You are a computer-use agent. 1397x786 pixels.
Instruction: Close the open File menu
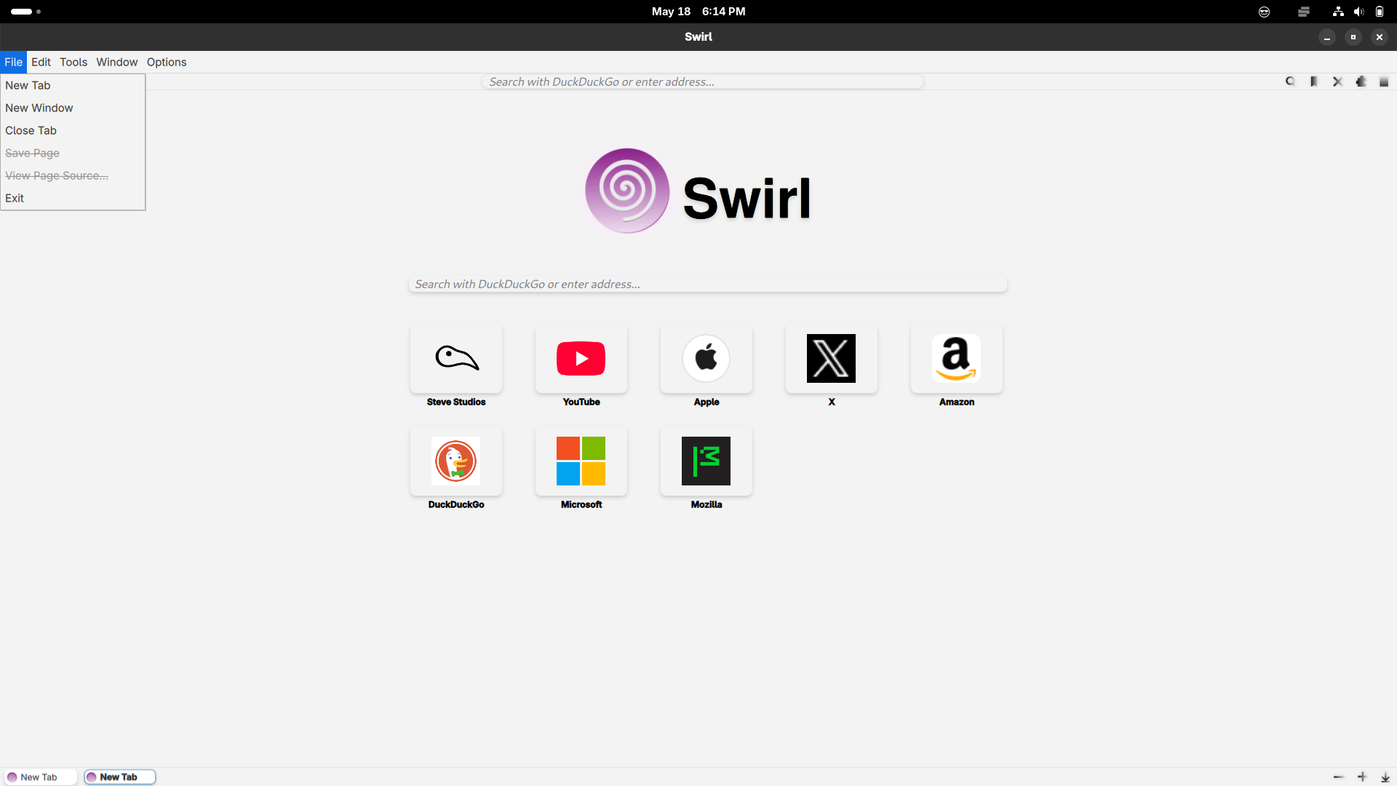tap(13, 62)
